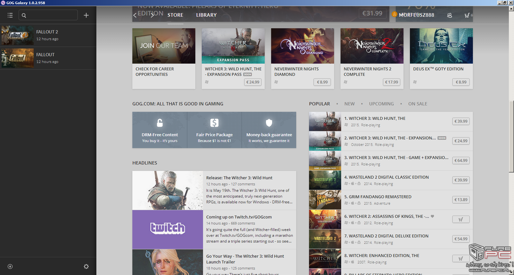Open the downloads icon at bottom left
The image size is (514, 275).
point(10,266)
